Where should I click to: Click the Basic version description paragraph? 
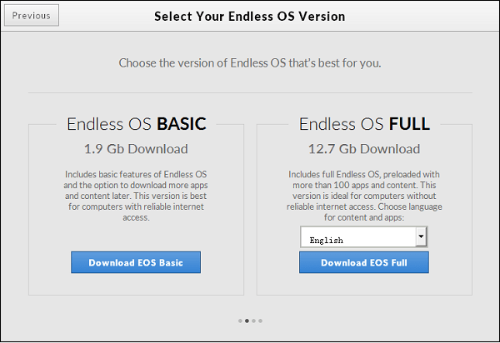point(136,196)
